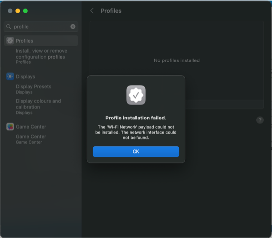Screen dimensions: 272x238
Task: Select the Displays sidebar icon
Action: pos(10,76)
